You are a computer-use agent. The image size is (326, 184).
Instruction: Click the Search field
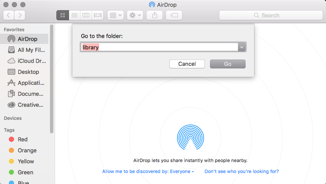(x=271, y=15)
